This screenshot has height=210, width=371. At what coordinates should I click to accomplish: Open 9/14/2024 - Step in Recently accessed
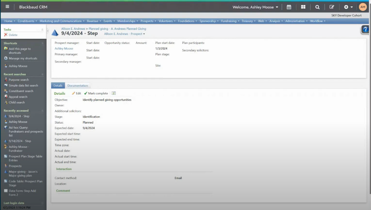point(20,141)
